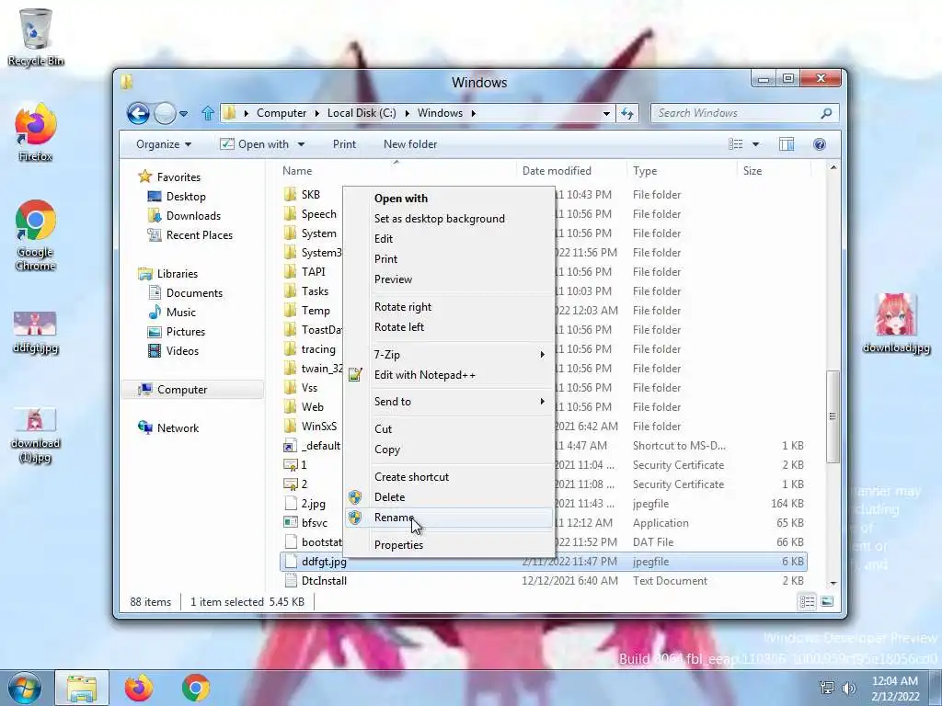Switch to details view in status bar
The height and width of the screenshot is (706, 942).
click(807, 601)
